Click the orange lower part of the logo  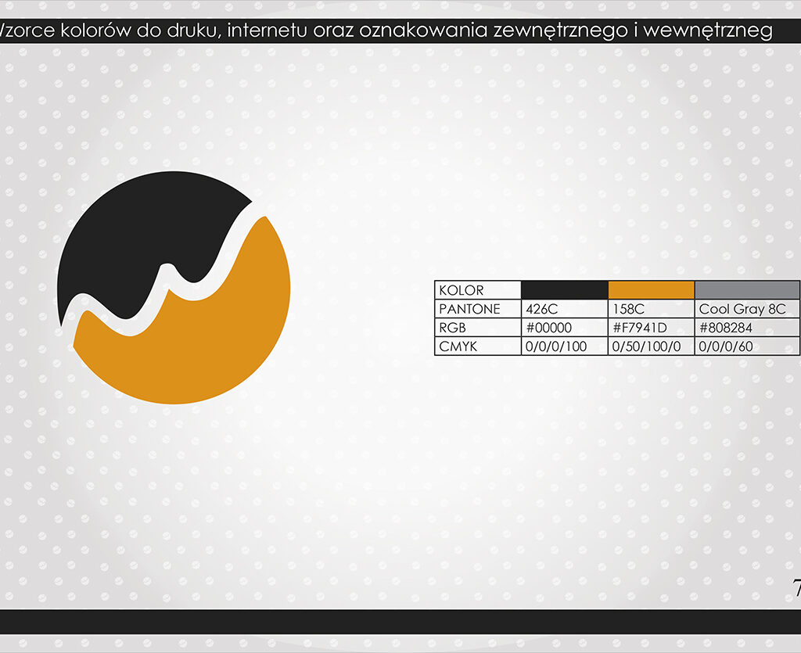click(x=203, y=344)
